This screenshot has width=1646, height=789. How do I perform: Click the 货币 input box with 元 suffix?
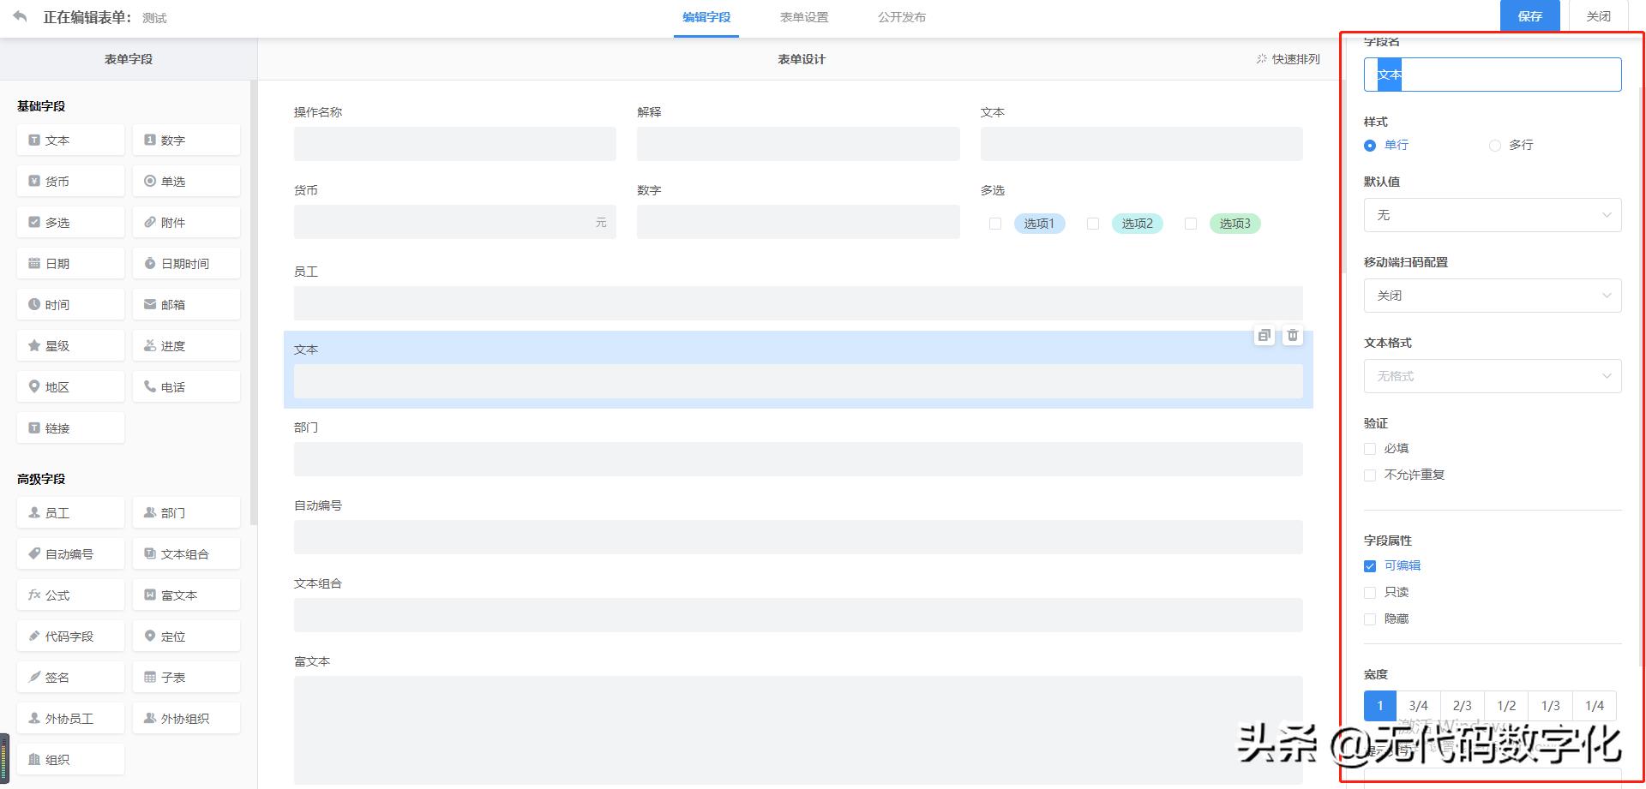[455, 222]
